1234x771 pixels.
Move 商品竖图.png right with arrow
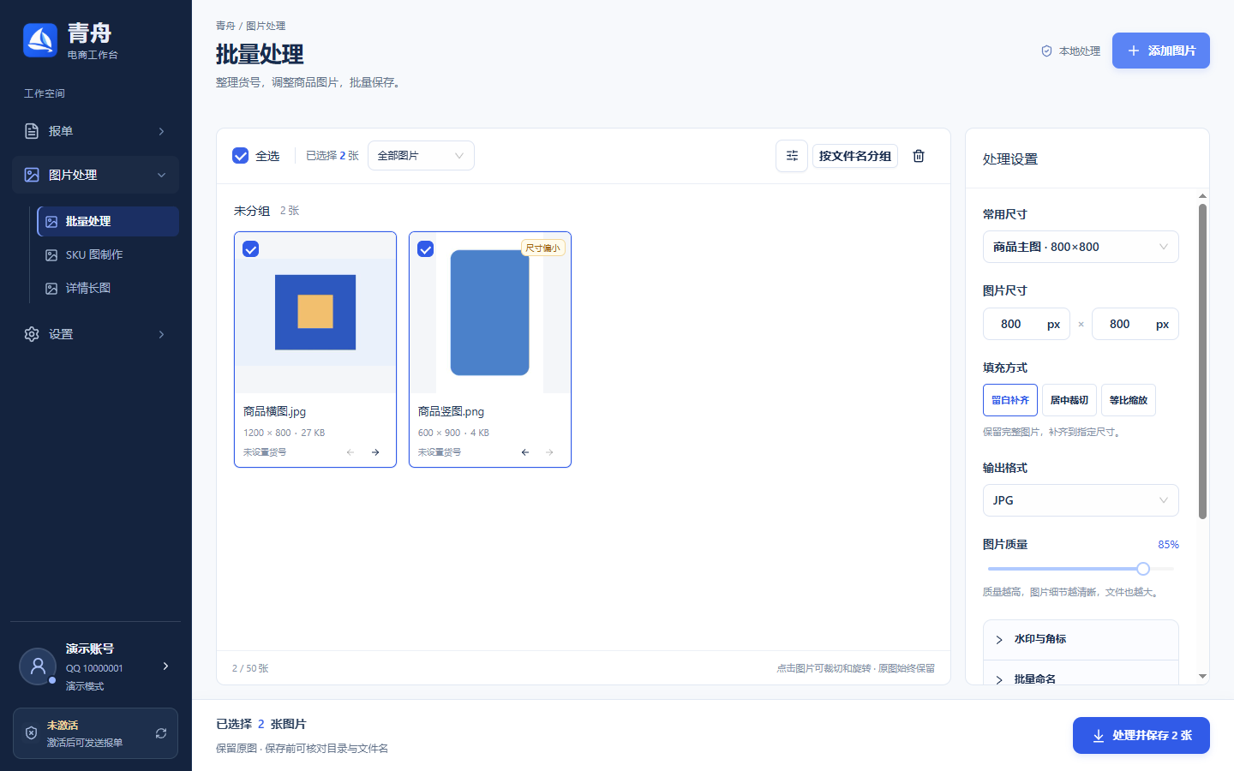click(550, 452)
